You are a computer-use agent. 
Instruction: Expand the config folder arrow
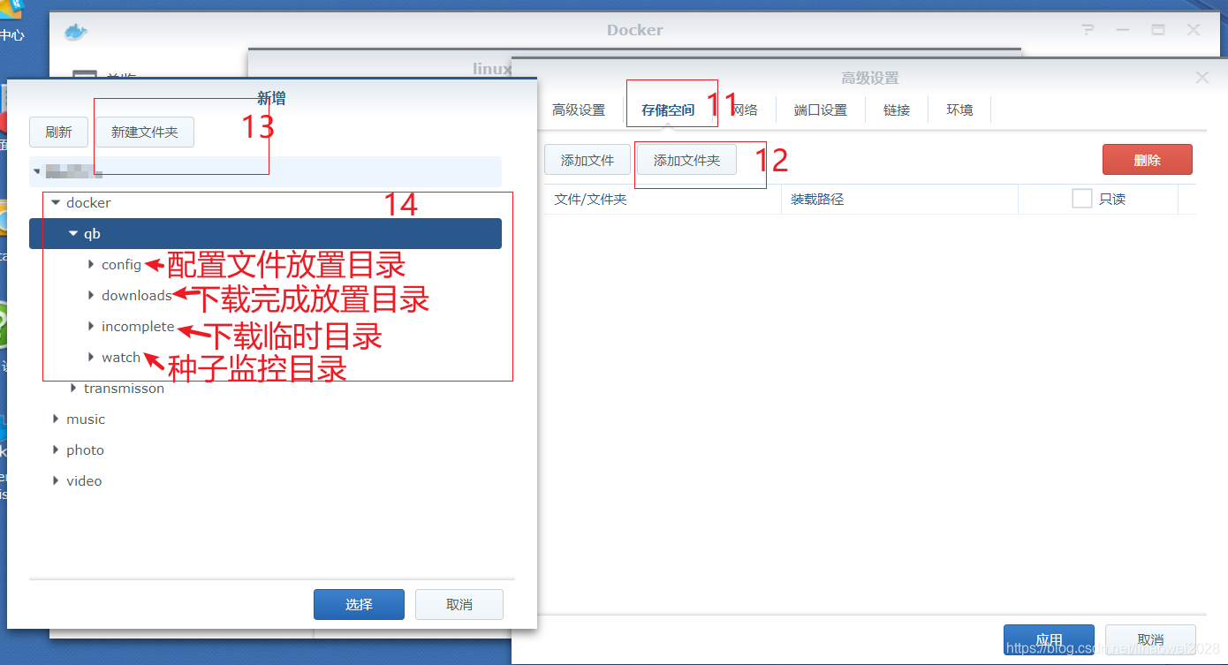91,265
